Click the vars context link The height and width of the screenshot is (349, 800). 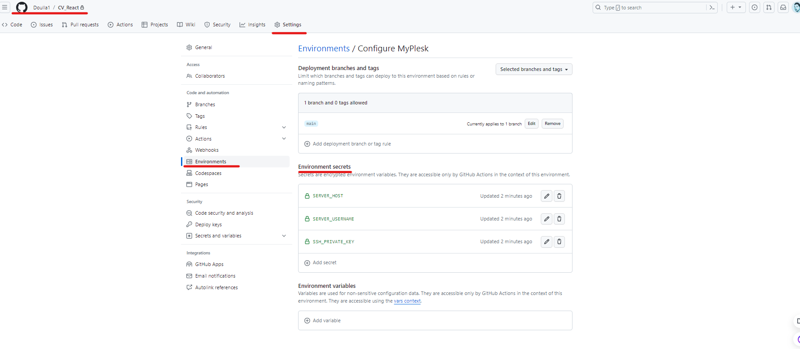tap(407, 301)
